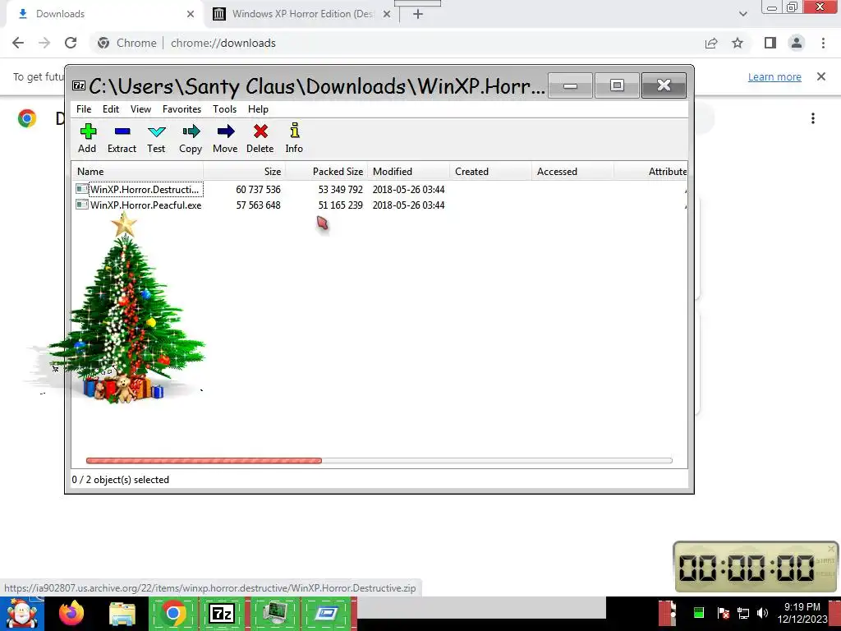
Task: Sort by the Modified column header
Action: click(409, 172)
